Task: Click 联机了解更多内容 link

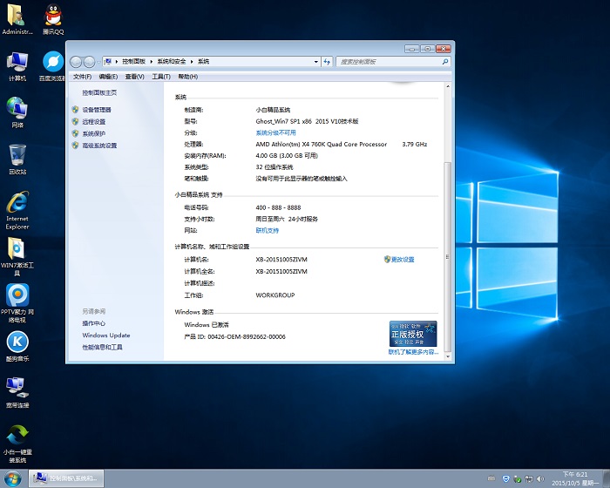Action: click(x=413, y=352)
